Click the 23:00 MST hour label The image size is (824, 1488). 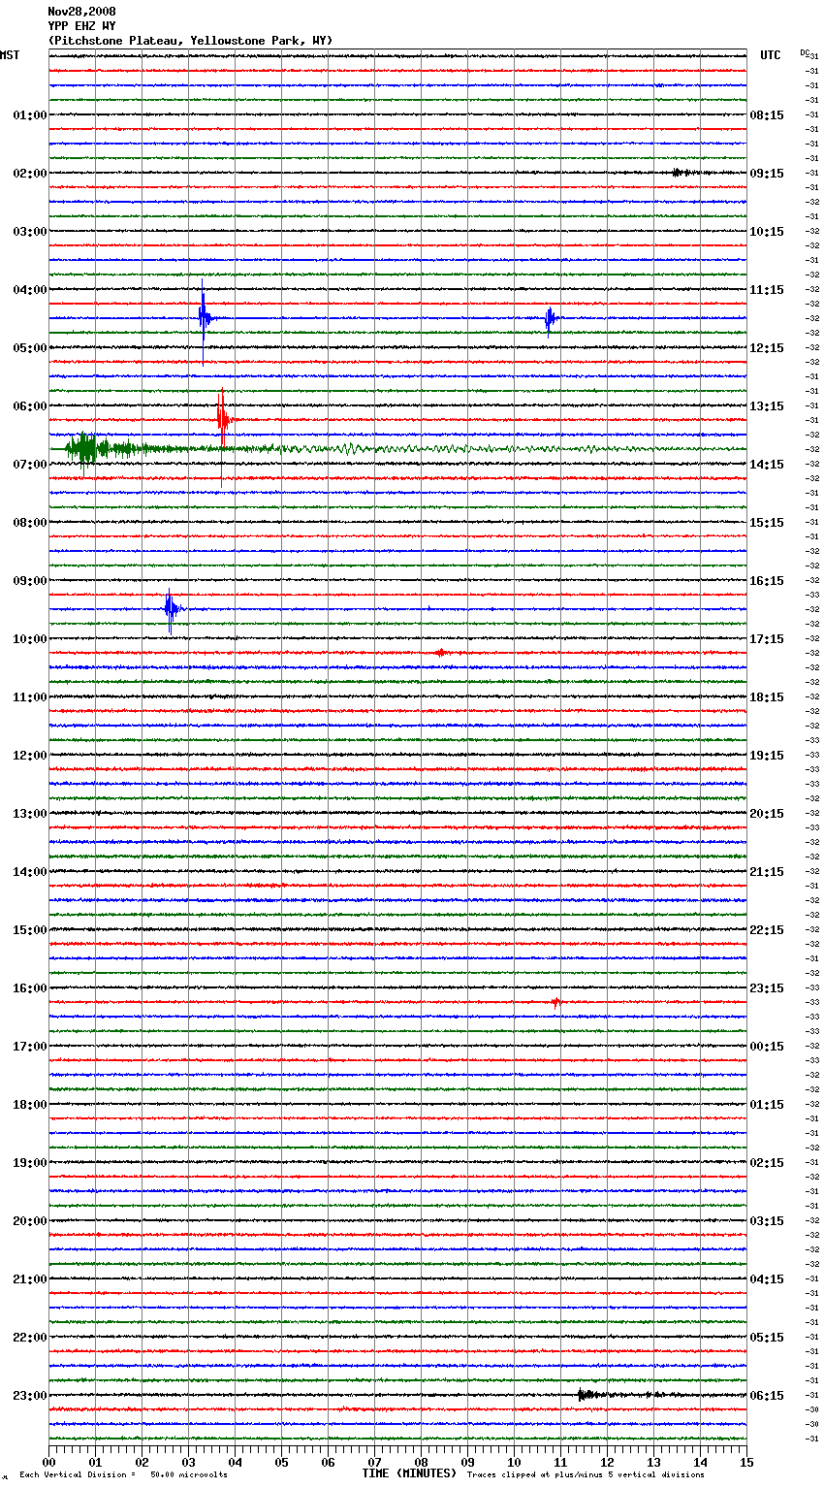tap(30, 1396)
